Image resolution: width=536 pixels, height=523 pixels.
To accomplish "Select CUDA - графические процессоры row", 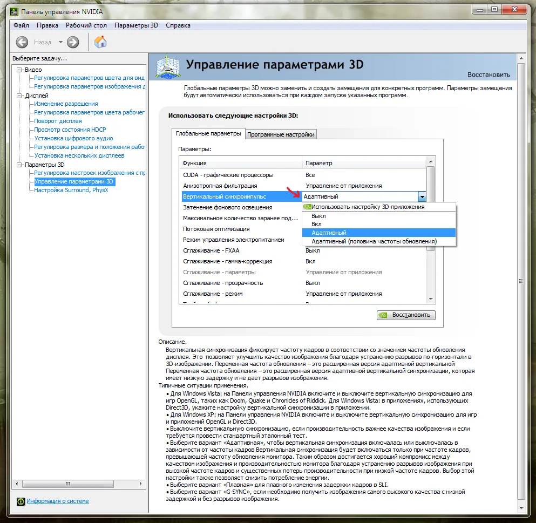I will pos(302,175).
